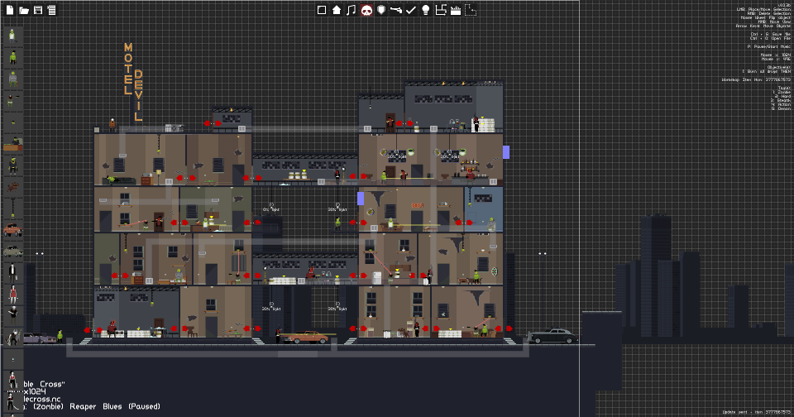Open the list document icon next to save
The image size is (794, 417).
(x=51, y=10)
